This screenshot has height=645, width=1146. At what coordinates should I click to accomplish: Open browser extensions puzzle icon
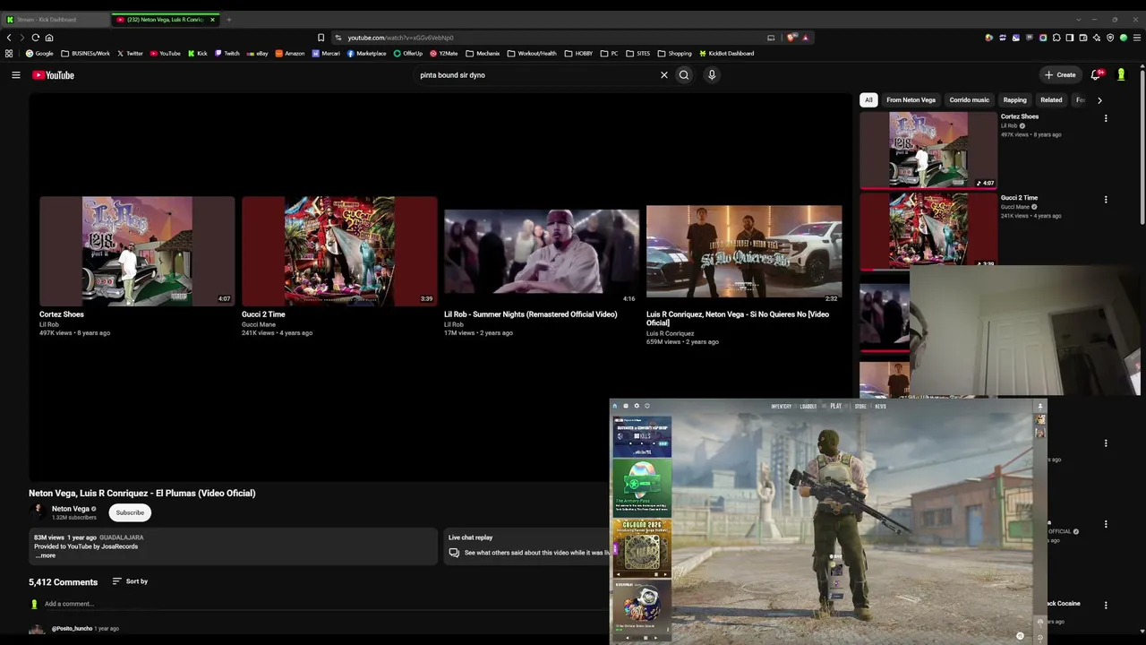click(x=1056, y=38)
